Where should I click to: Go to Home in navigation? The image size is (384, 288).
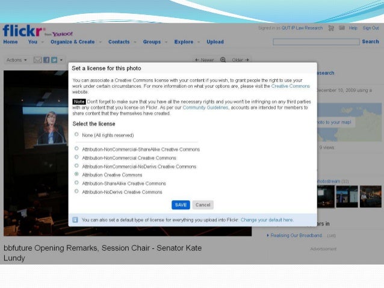click(x=10, y=42)
